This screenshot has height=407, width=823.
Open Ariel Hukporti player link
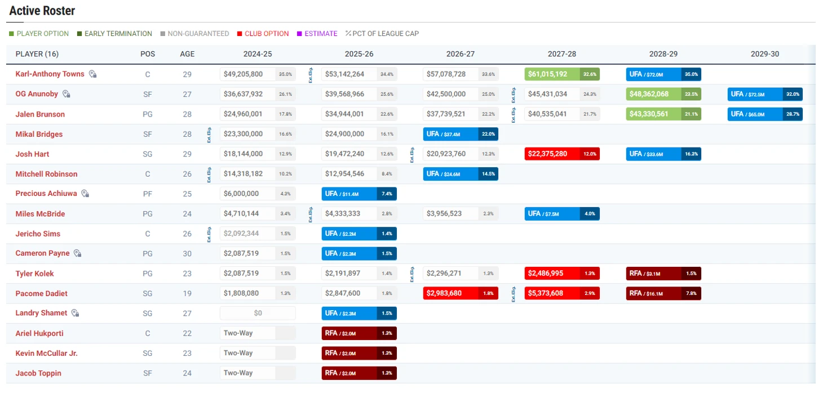pos(39,333)
